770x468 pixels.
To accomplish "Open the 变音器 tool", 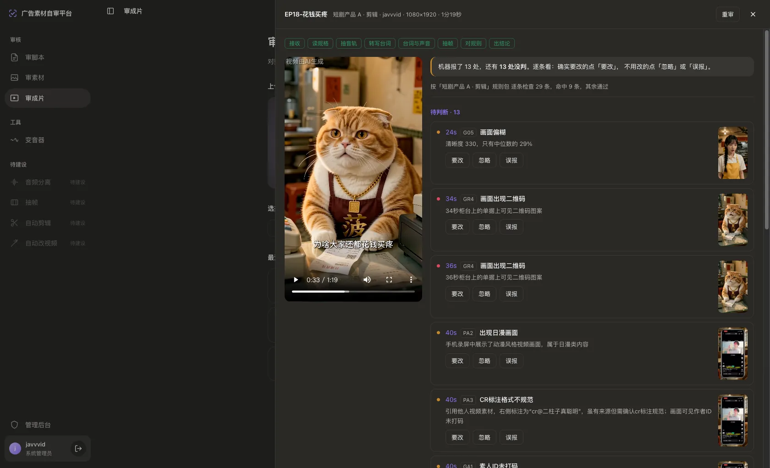I will (x=48, y=140).
